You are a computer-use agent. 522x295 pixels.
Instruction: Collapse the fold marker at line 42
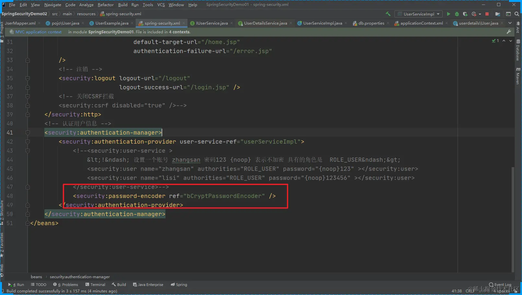[28, 142]
